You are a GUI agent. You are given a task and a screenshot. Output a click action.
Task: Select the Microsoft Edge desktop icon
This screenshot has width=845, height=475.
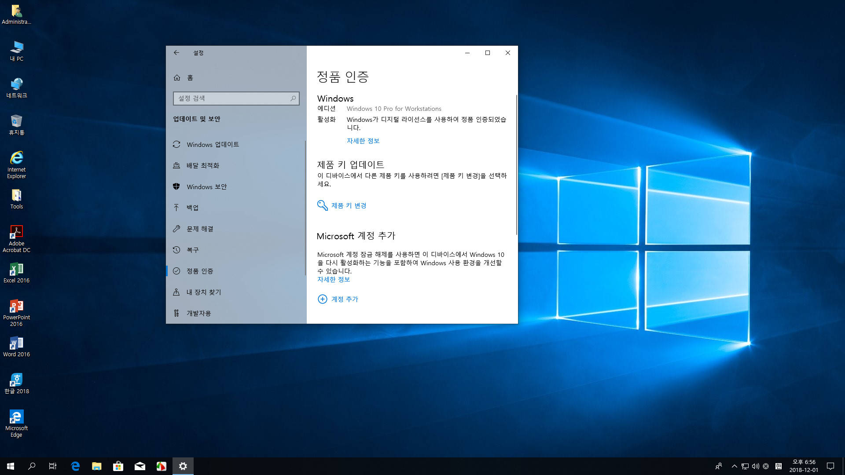16,424
